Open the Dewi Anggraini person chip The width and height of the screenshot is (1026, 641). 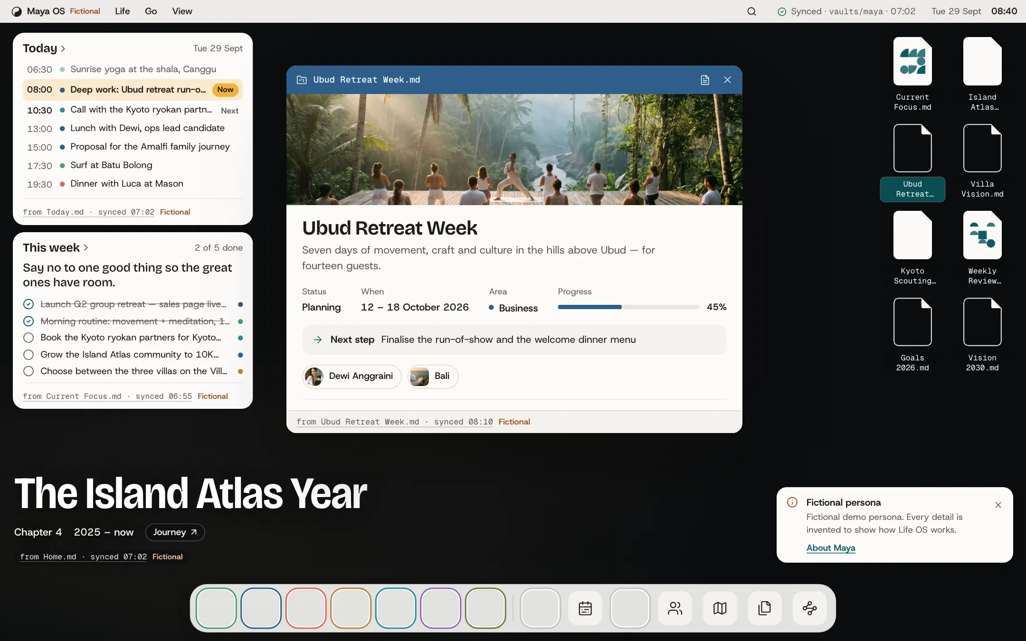tap(351, 377)
